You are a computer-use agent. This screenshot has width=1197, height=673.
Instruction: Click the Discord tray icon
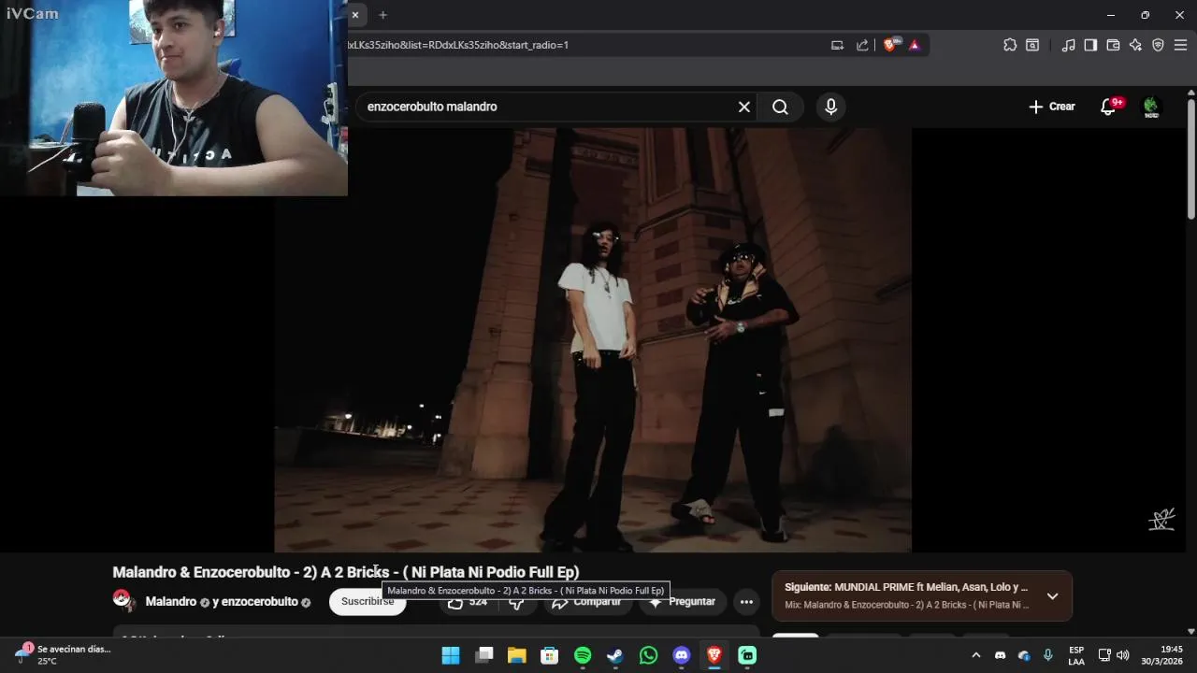[1000, 655]
